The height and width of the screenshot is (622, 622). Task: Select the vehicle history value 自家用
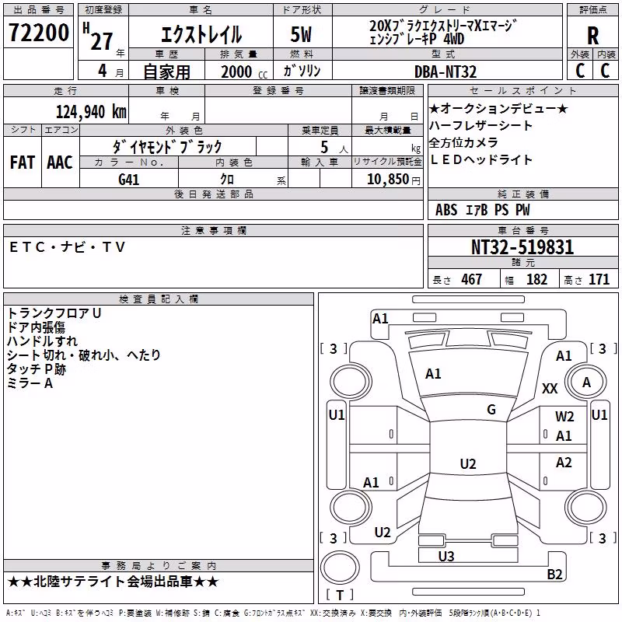tap(166, 72)
